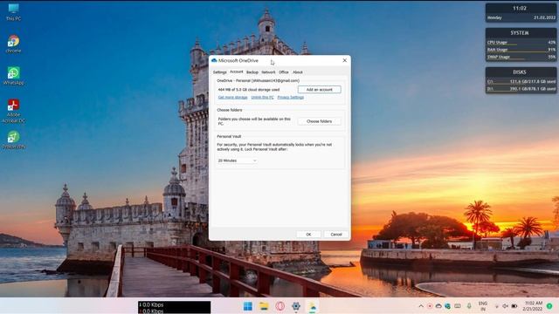Image resolution: width=559 pixels, height=314 pixels.
Task: Open the Opera browser taskbar icon
Action: (279, 306)
